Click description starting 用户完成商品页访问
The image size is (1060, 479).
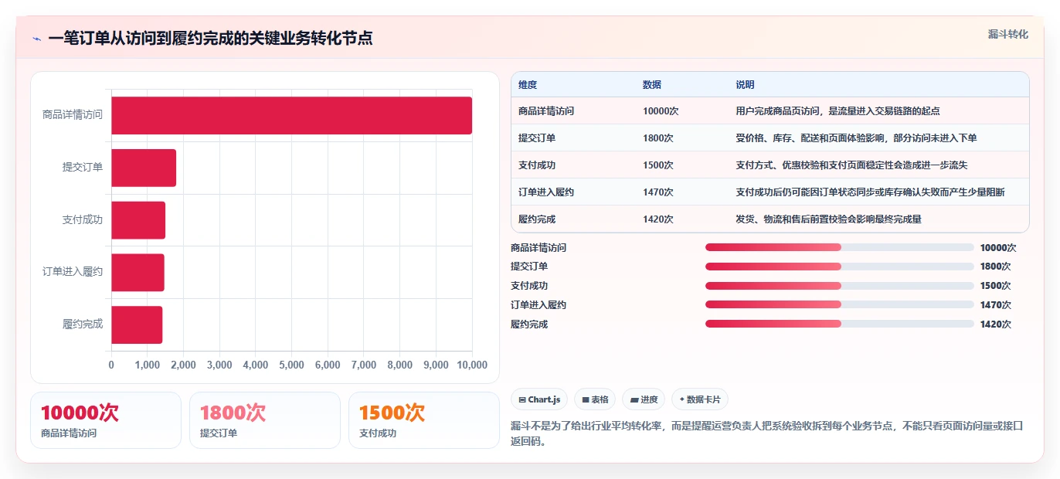click(837, 111)
